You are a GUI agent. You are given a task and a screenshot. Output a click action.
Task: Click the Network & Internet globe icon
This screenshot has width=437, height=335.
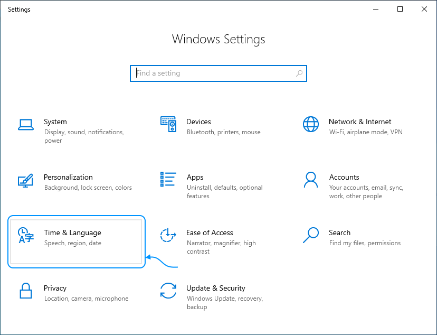pyautogui.click(x=311, y=124)
